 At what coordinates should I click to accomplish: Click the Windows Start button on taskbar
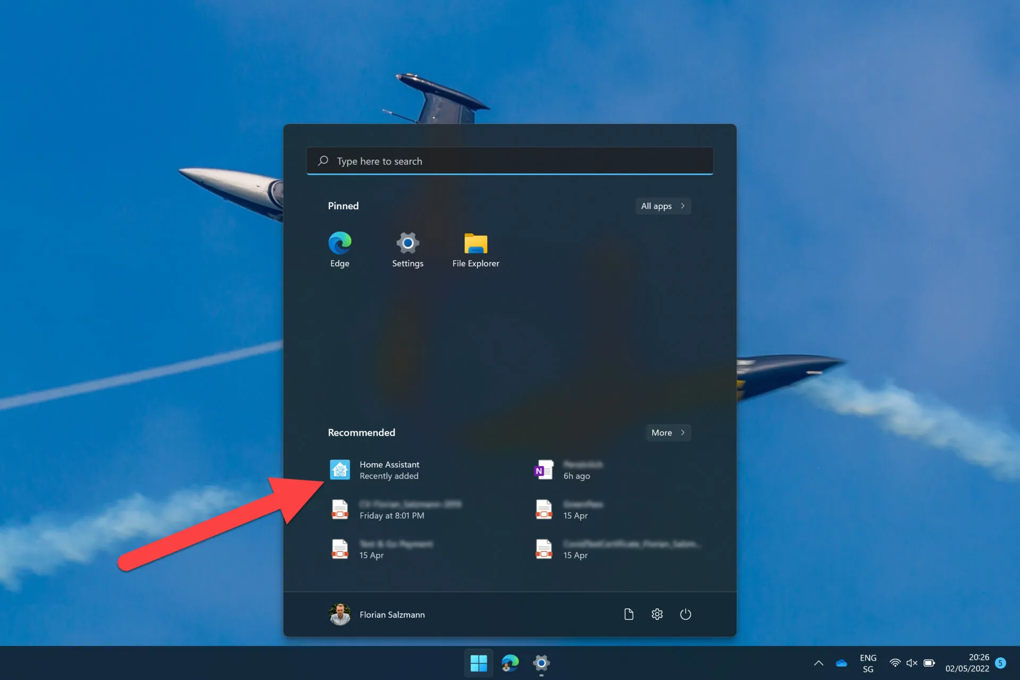click(x=479, y=663)
